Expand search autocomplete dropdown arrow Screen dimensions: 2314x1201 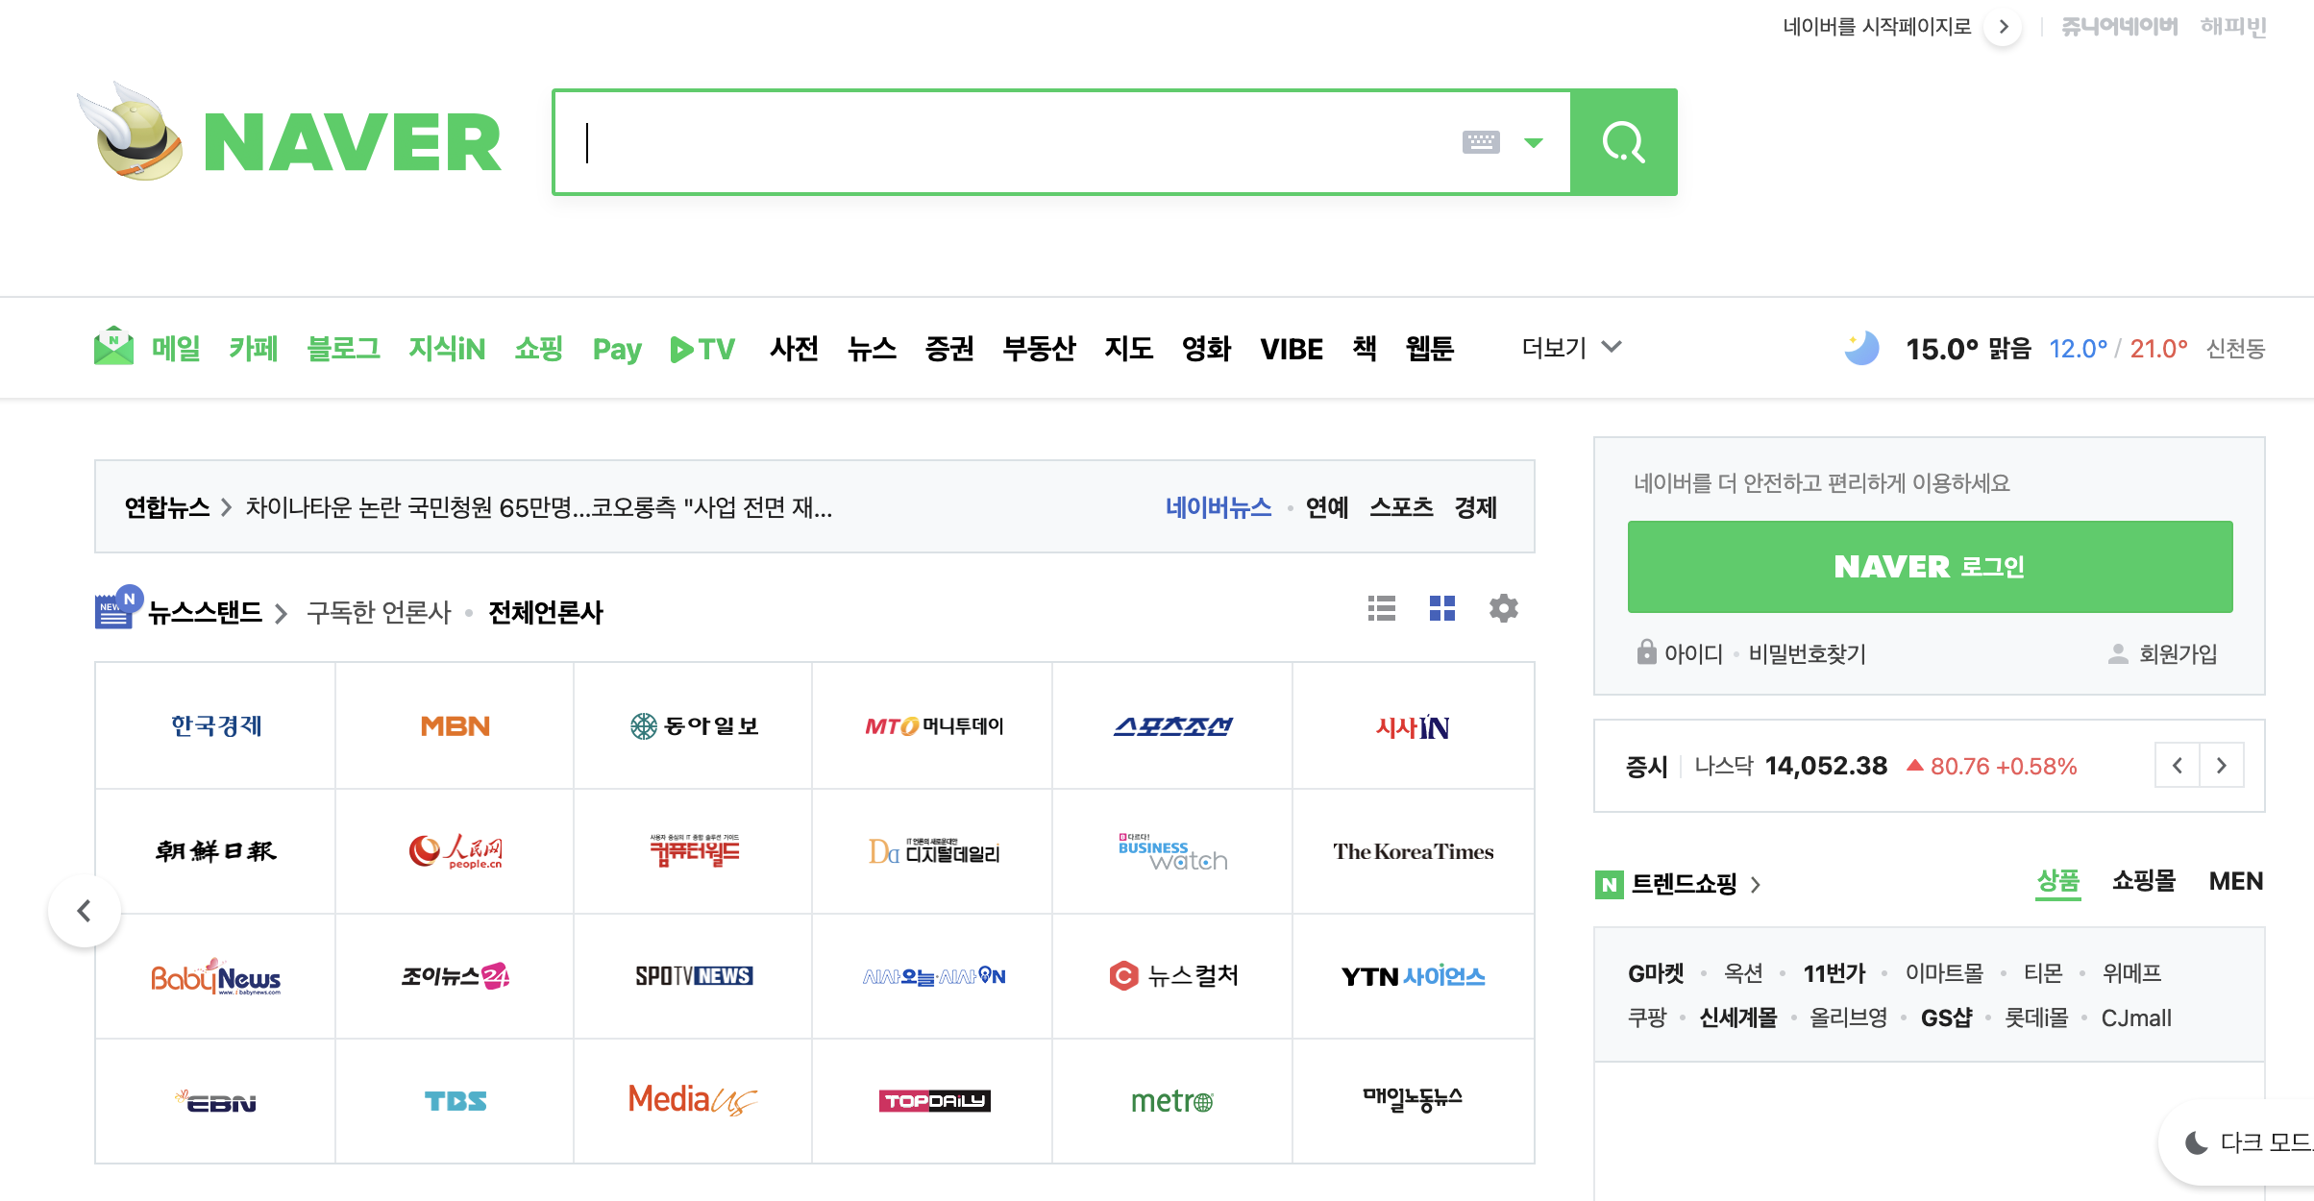pyautogui.click(x=1534, y=143)
